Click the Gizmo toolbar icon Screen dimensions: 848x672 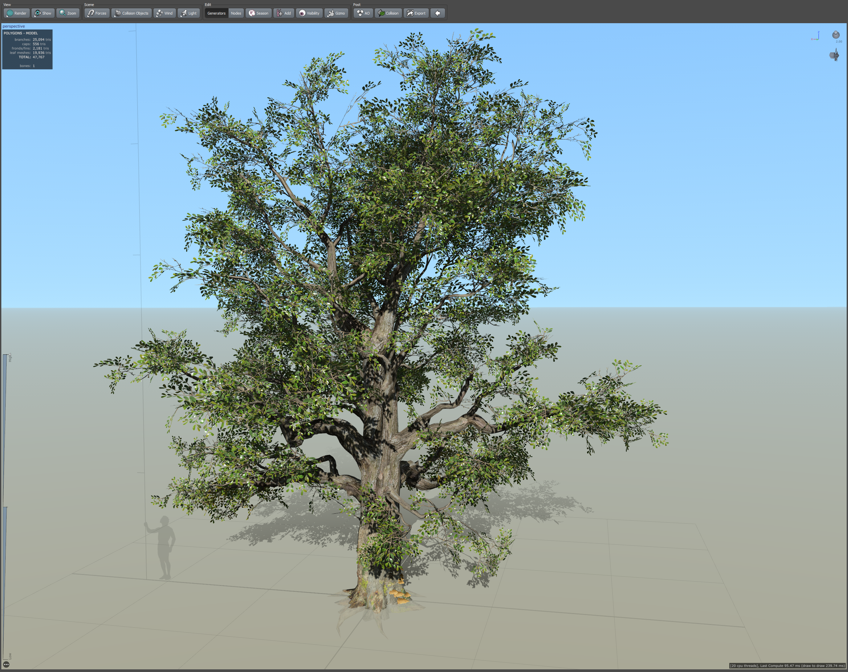click(x=331, y=13)
